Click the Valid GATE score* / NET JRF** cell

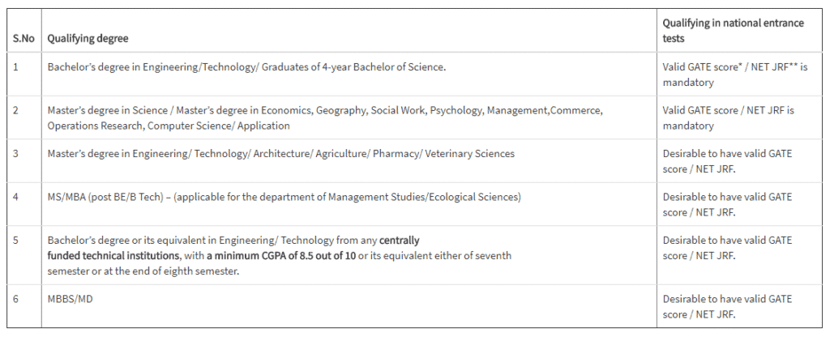point(735,75)
